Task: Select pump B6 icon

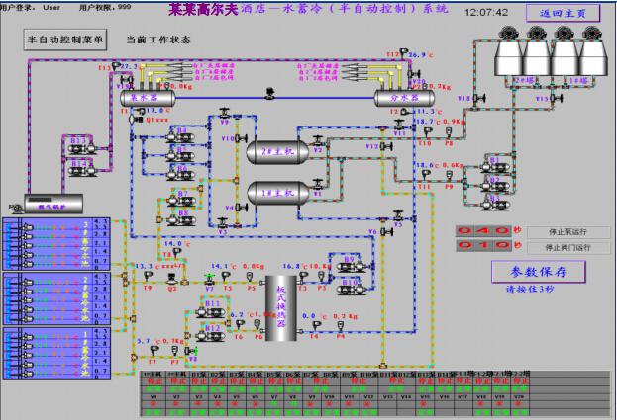Action: click(180, 175)
